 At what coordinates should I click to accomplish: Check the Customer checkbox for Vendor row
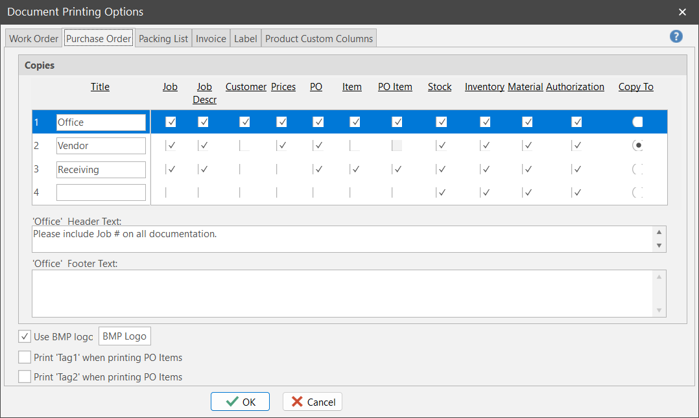(x=244, y=146)
